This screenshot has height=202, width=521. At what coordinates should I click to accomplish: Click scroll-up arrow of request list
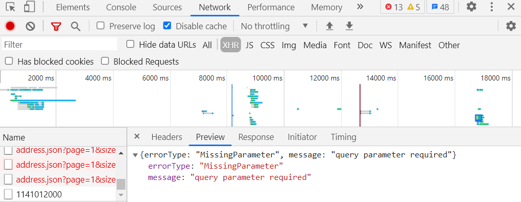121,153
